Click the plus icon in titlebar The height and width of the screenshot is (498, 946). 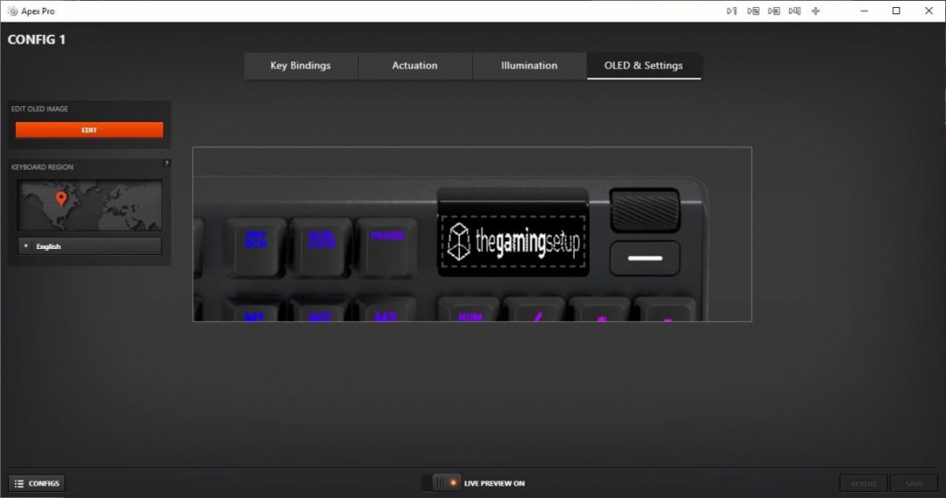(816, 11)
